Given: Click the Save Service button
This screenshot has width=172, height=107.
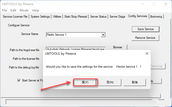Looking at the screenshot, I should (146, 29).
